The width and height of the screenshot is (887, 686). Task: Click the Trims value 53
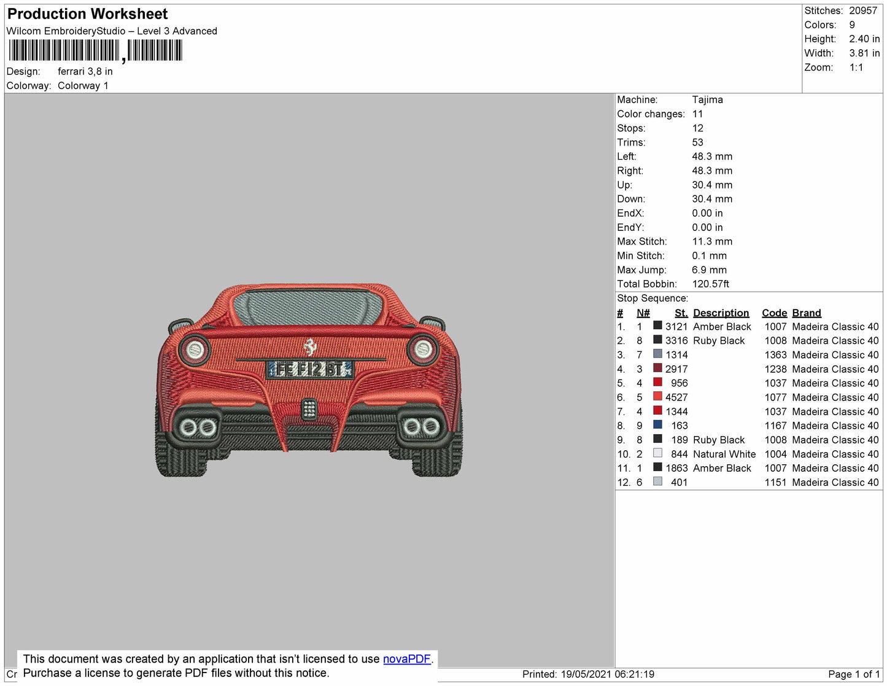[x=698, y=142]
